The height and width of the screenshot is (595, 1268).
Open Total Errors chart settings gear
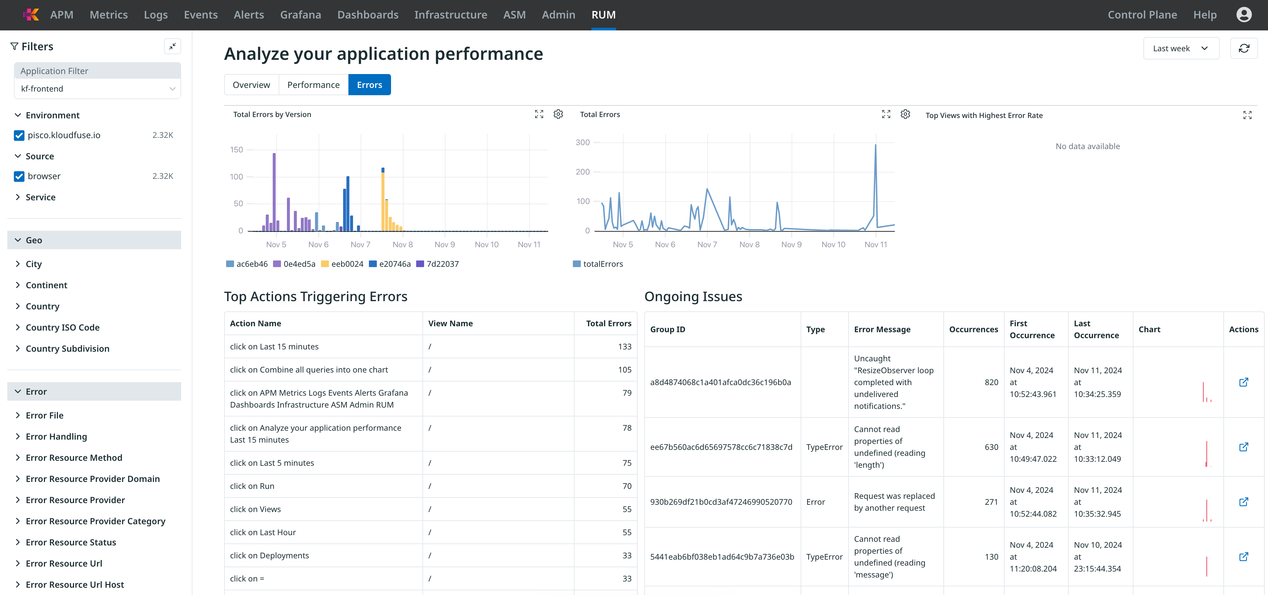905,114
